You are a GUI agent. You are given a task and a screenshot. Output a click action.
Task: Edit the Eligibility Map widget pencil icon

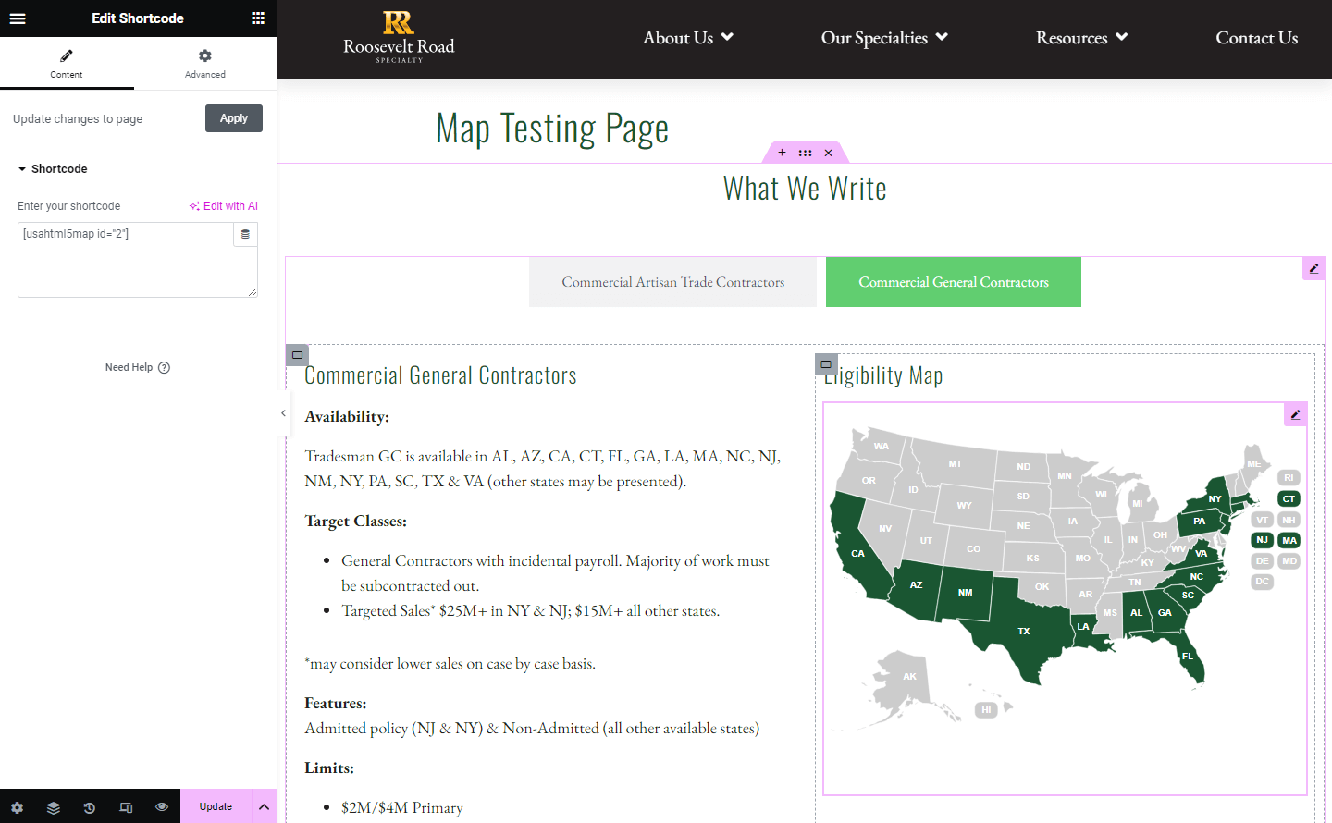1295,413
